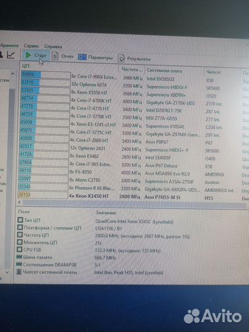
Task: Click the 56869 score bar for Core i7-990X
Action: click(45, 75)
